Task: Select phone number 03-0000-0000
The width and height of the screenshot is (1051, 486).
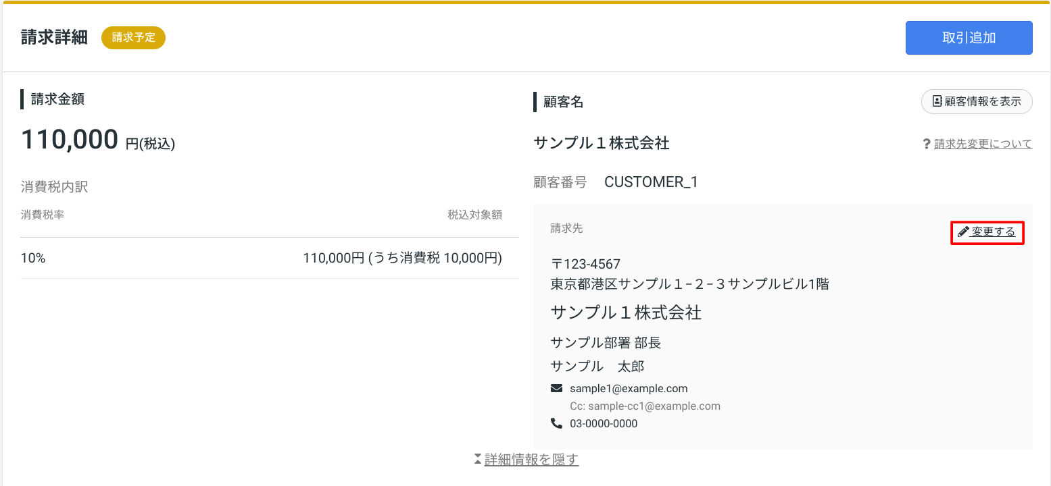Action: [x=604, y=424]
